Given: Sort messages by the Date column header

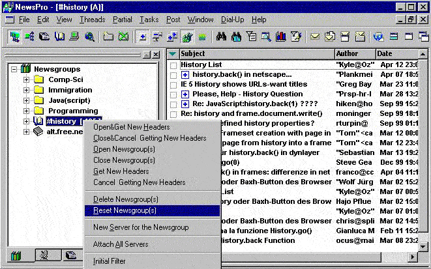Looking at the screenshot, I should coord(397,54).
